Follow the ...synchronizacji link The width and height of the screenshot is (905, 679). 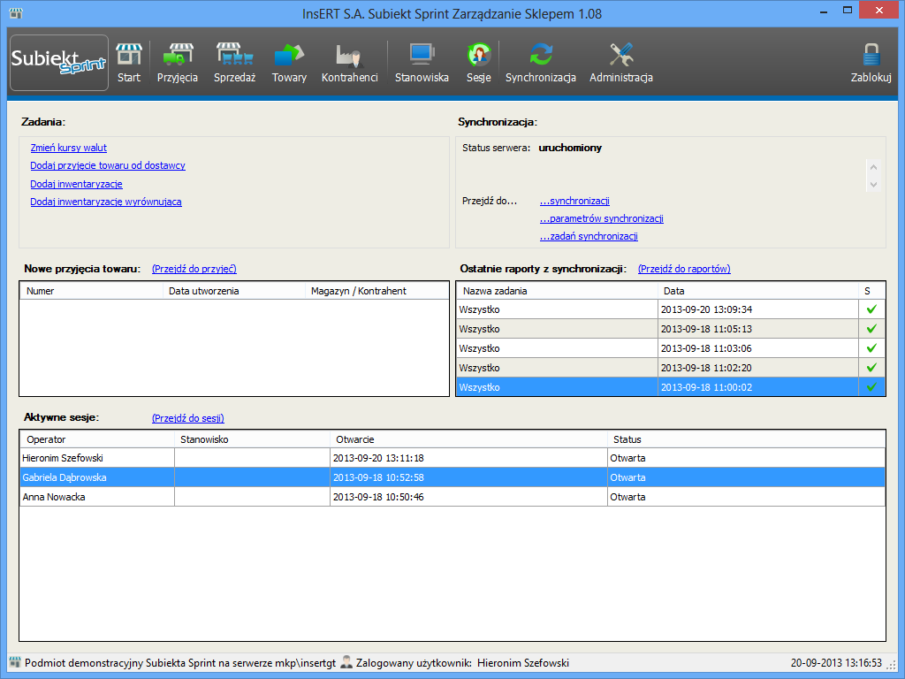[x=574, y=201]
